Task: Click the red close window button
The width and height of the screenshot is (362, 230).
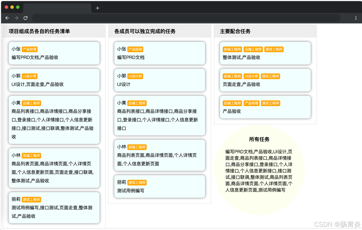Action: pyautogui.click(x=6, y=7)
